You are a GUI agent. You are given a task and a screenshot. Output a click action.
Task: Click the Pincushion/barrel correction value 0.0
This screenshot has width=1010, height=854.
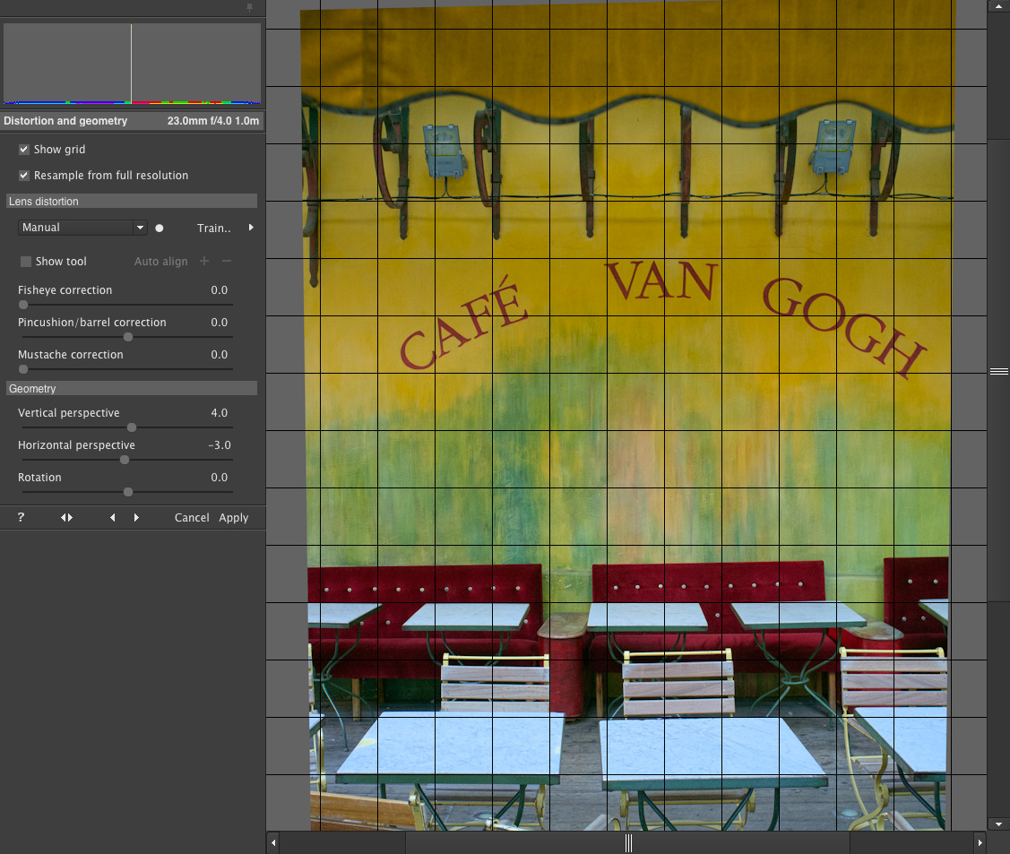219,322
